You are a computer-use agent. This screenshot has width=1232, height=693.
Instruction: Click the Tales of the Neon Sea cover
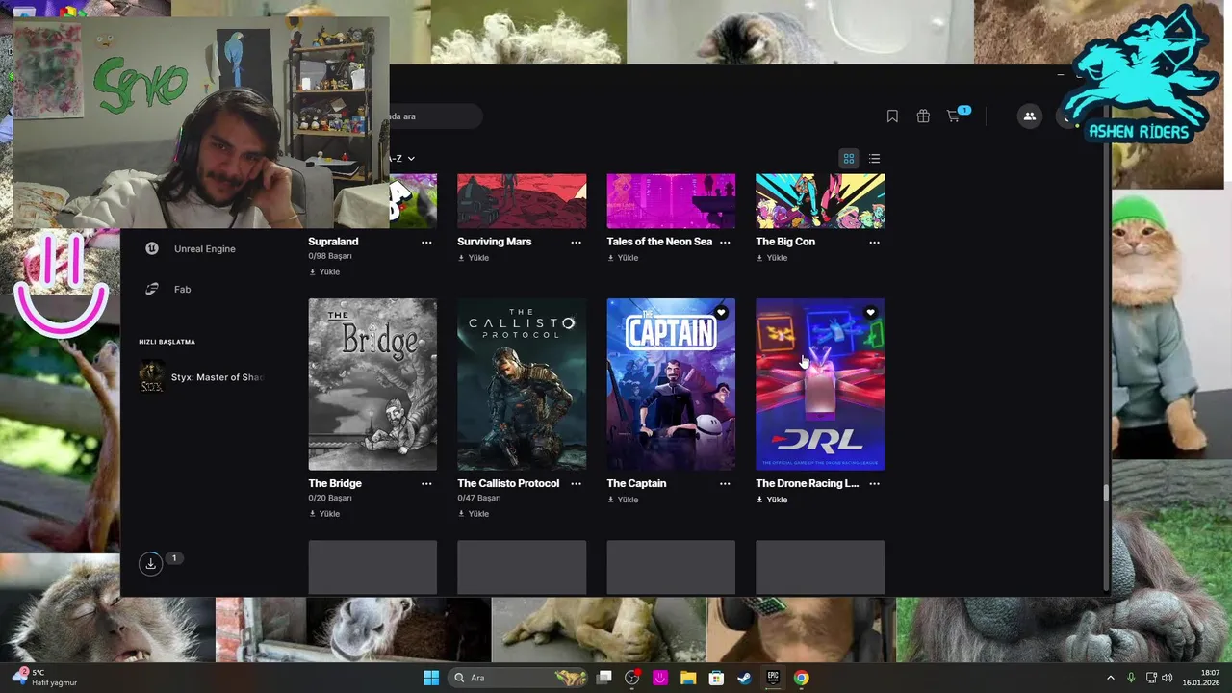point(671,201)
